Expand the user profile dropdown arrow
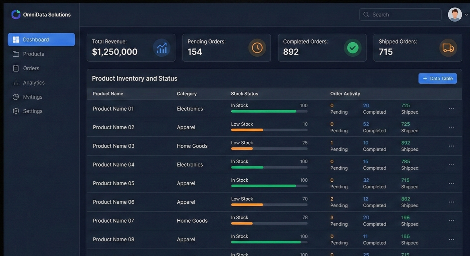The width and height of the screenshot is (470, 256). 466,15
